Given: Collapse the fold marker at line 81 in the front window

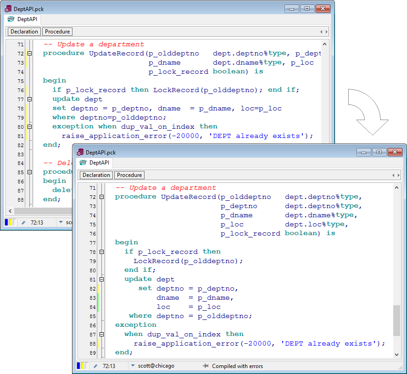Looking at the screenshot, I should [x=102, y=279].
